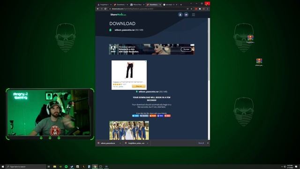Open the orange icon taskbar app
Image resolution: width=300 pixels, height=169 pixels.
[83, 167]
